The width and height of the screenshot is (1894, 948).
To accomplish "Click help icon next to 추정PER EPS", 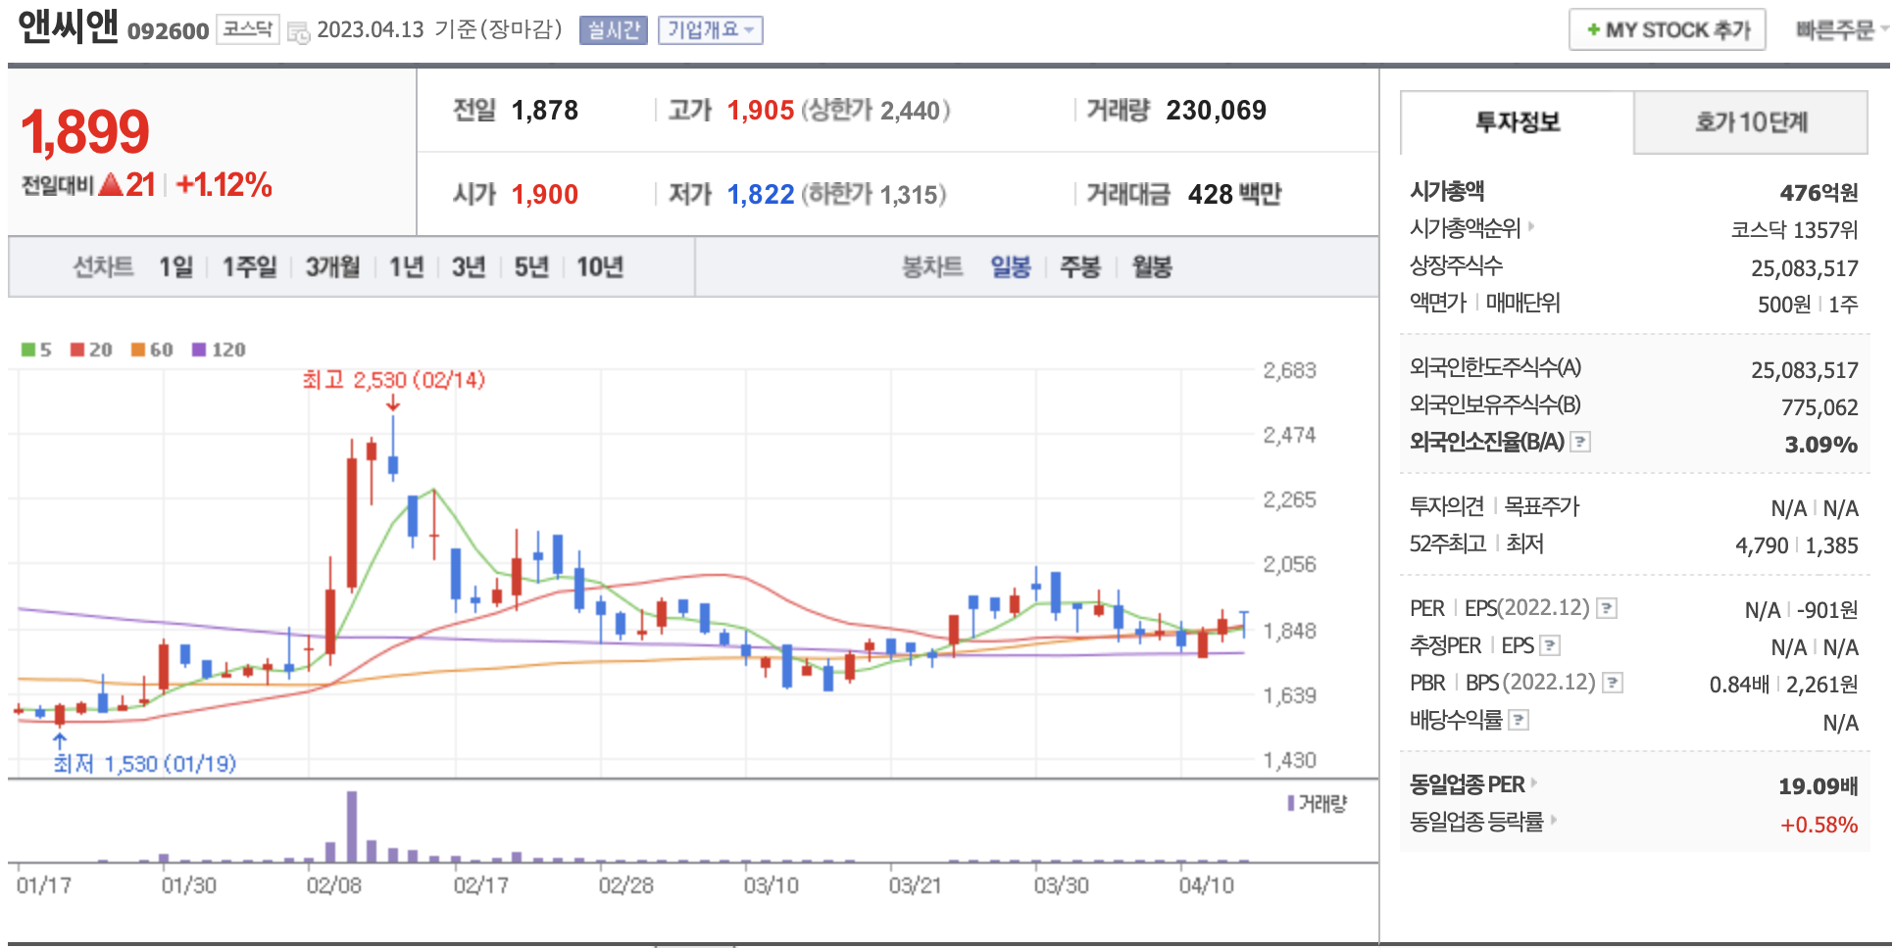I will click(x=1550, y=646).
